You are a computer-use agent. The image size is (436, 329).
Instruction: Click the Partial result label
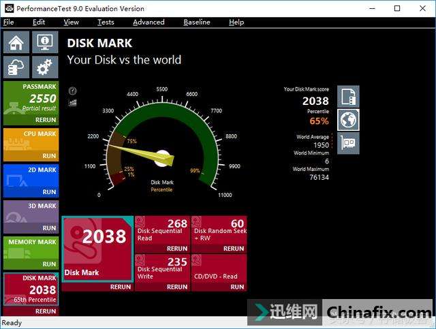pyautogui.click(x=39, y=108)
